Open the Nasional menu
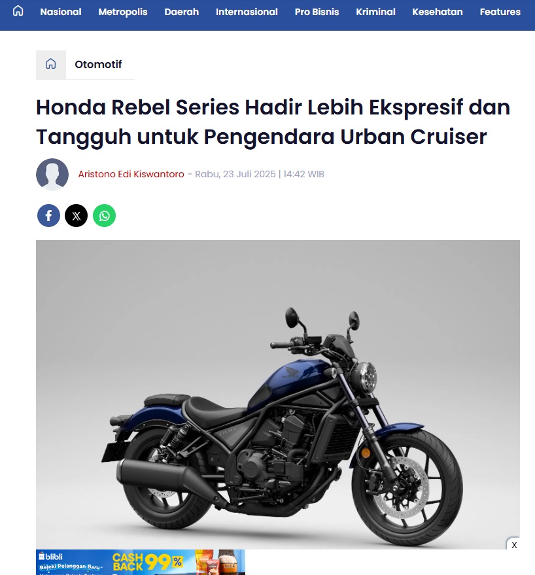Viewport: 535px width, 575px height. (x=61, y=12)
